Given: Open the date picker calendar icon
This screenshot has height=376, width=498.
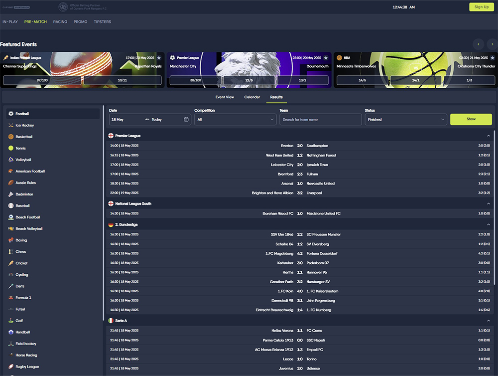Looking at the screenshot, I should tap(186, 119).
